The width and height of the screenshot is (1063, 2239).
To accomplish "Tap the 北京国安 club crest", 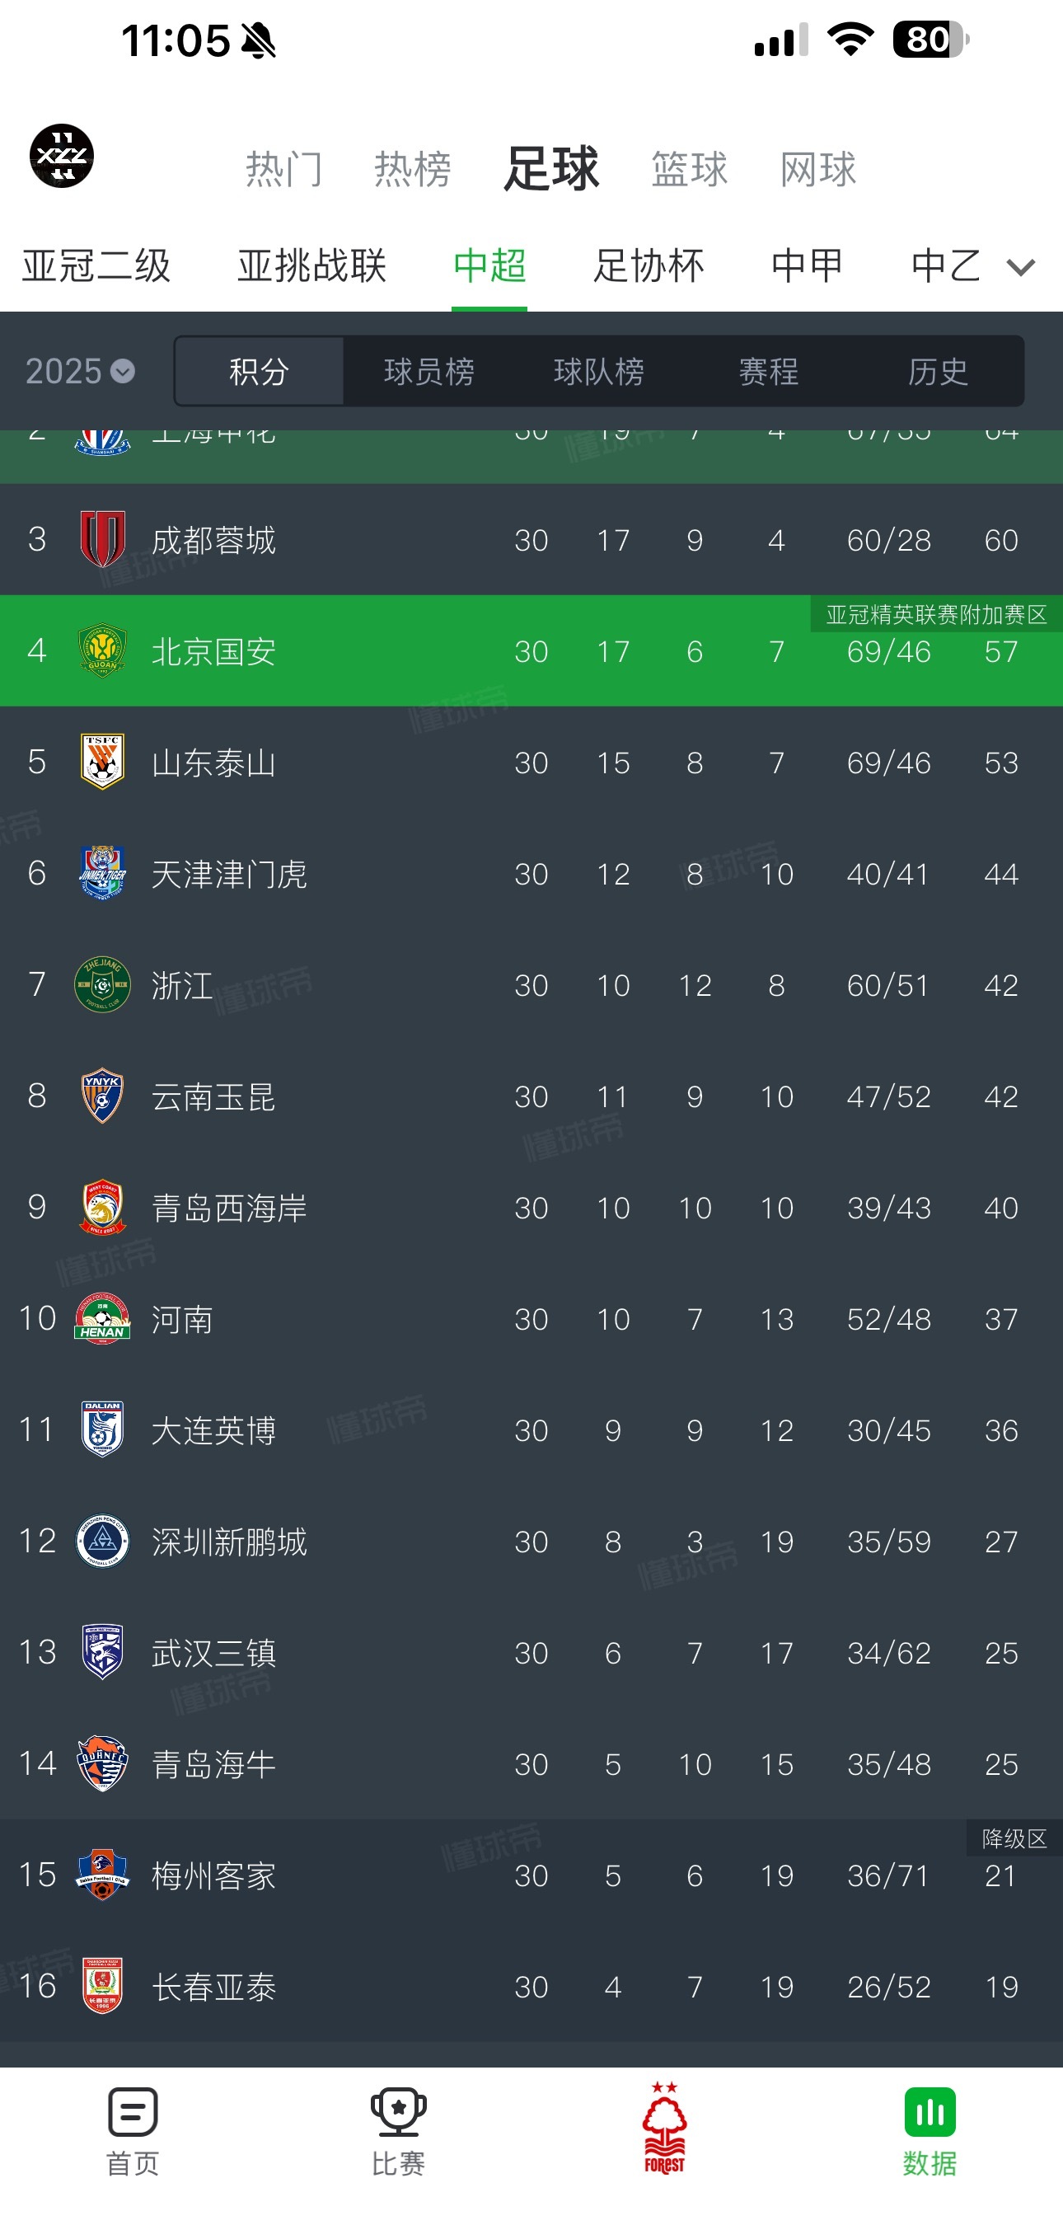I will [x=102, y=650].
